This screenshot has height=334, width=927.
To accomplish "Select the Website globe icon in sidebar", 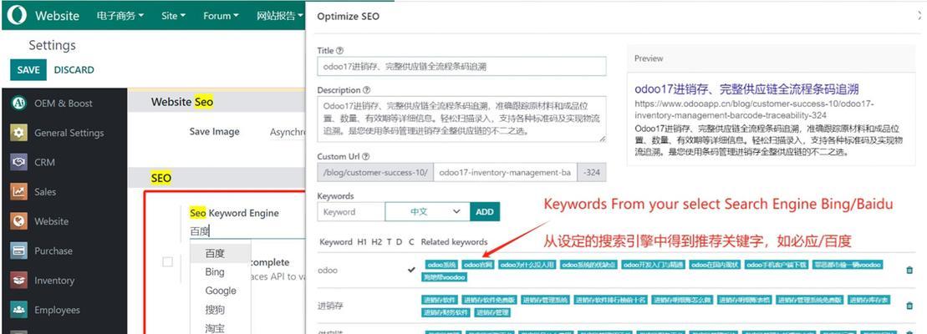I will 19,221.
